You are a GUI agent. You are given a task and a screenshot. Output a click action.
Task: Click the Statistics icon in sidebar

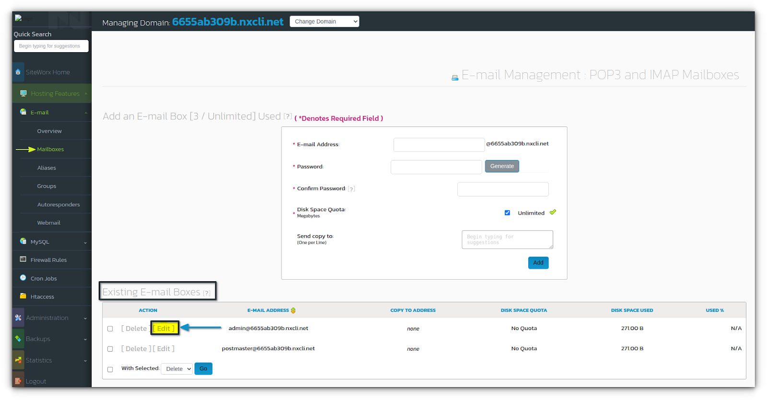(x=18, y=360)
